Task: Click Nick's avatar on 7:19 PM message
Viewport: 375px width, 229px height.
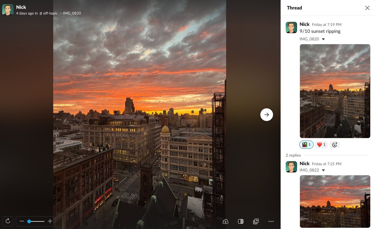Action: click(291, 27)
